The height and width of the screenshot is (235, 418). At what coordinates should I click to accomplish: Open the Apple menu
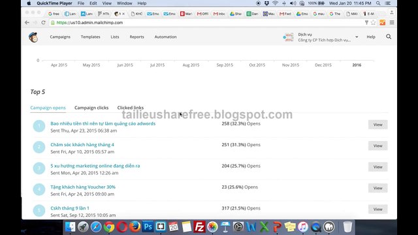click(x=29, y=3)
